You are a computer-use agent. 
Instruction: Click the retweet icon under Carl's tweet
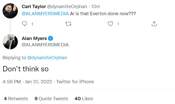coord(68,24)
